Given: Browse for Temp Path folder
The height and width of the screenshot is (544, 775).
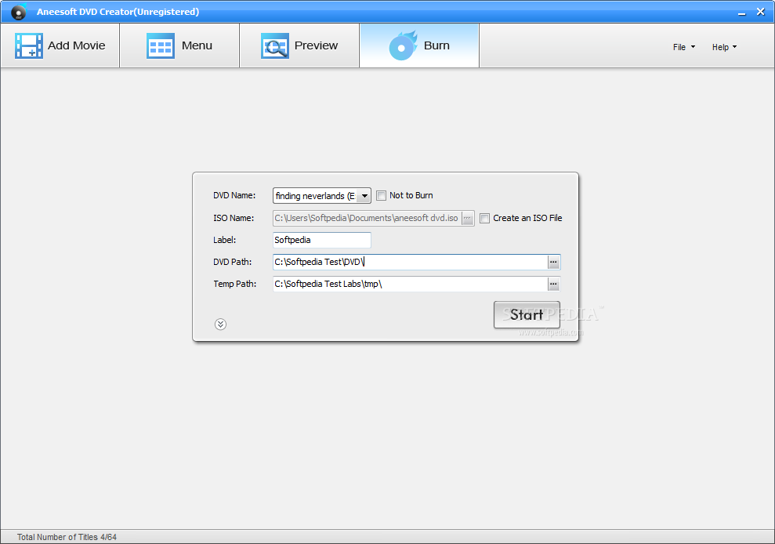Looking at the screenshot, I should click(553, 284).
